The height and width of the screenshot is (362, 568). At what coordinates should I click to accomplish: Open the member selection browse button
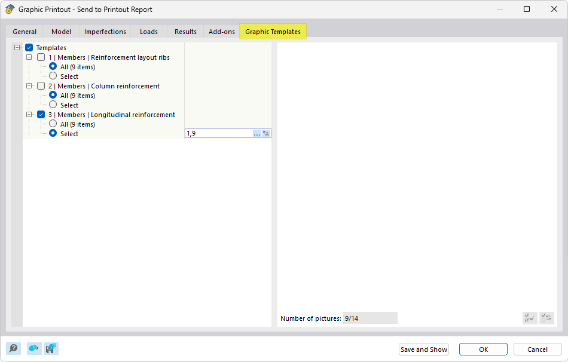258,133
